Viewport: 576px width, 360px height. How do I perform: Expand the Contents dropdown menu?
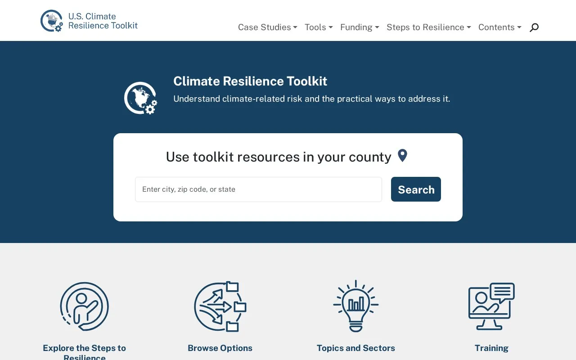click(500, 27)
